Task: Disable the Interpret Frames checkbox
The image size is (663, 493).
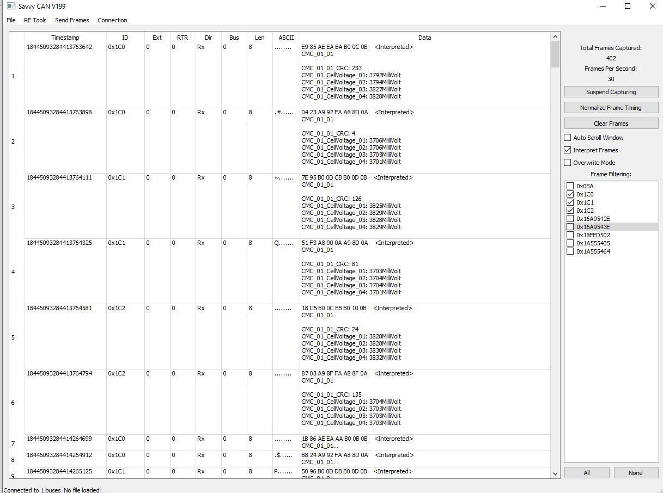Action: (568, 150)
